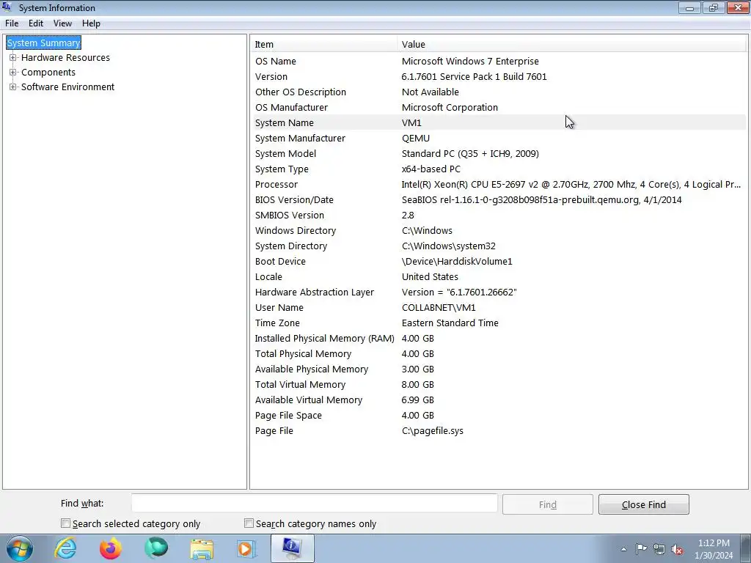Select the Version row item

(x=499, y=76)
